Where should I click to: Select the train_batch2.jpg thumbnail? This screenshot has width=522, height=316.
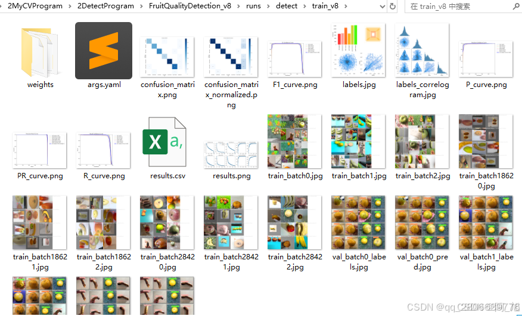(x=422, y=141)
